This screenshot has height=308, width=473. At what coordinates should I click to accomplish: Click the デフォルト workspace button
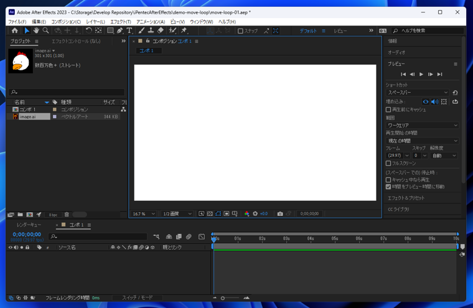pyautogui.click(x=308, y=30)
